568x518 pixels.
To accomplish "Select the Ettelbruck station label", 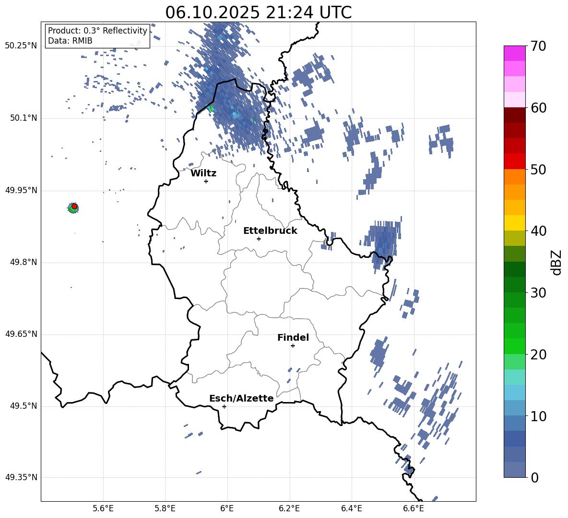I will point(270,231).
